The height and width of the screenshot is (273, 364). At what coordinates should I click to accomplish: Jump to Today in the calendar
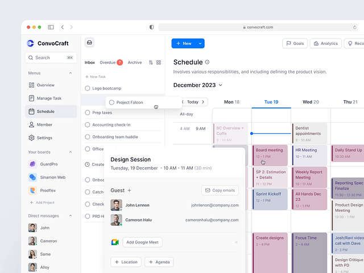pyautogui.click(x=193, y=102)
